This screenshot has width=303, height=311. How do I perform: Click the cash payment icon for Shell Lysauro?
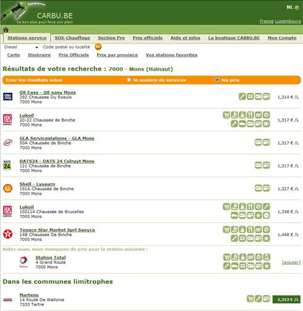point(258,188)
